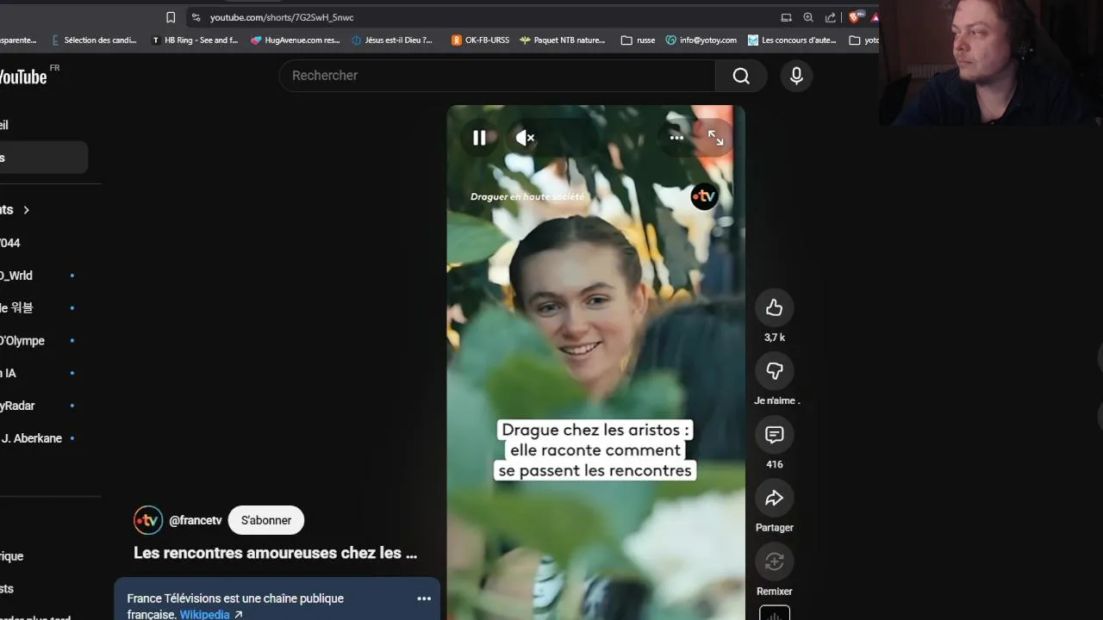Pause the Shorts video
The height and width of the screenshot is (620, 1103).
pyautogui.click(x=479, y=138)
